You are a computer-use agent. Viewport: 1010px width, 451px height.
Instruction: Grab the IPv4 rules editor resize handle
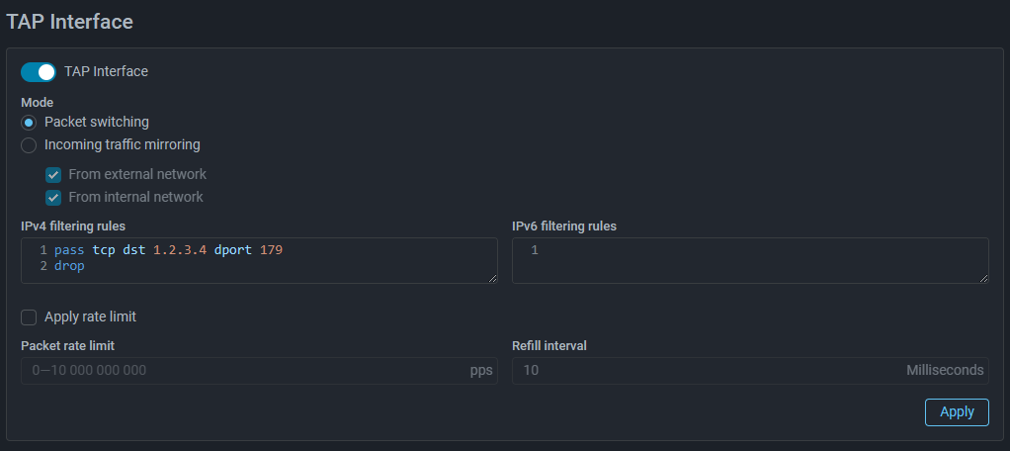491,278
